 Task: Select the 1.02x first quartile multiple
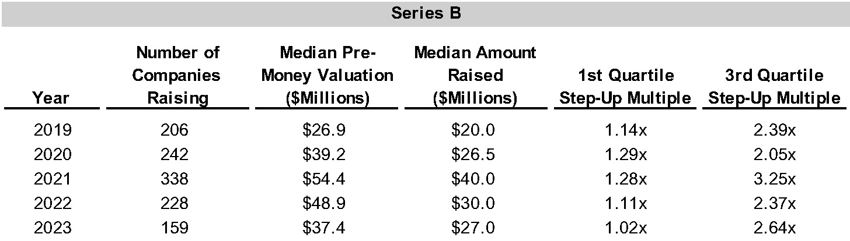624,228
